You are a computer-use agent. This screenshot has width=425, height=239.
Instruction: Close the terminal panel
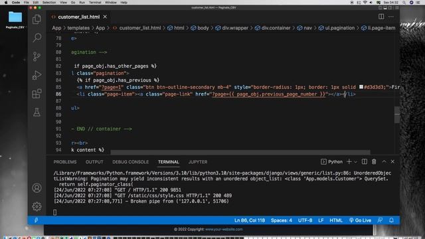(x=392, y=161)
